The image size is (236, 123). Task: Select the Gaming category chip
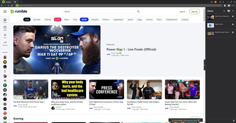(48, 19)
